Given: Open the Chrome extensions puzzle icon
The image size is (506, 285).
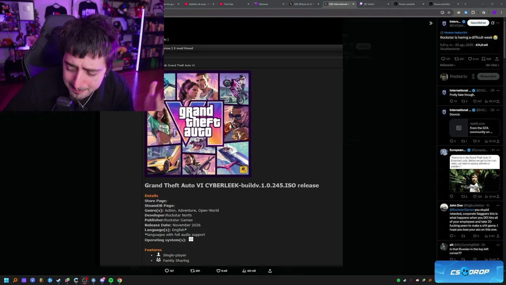Looking at the screenshot, I should pyautogui.click(x=473, y=12).
